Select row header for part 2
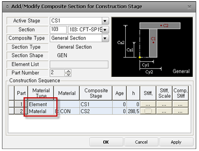 click(12, 111)
